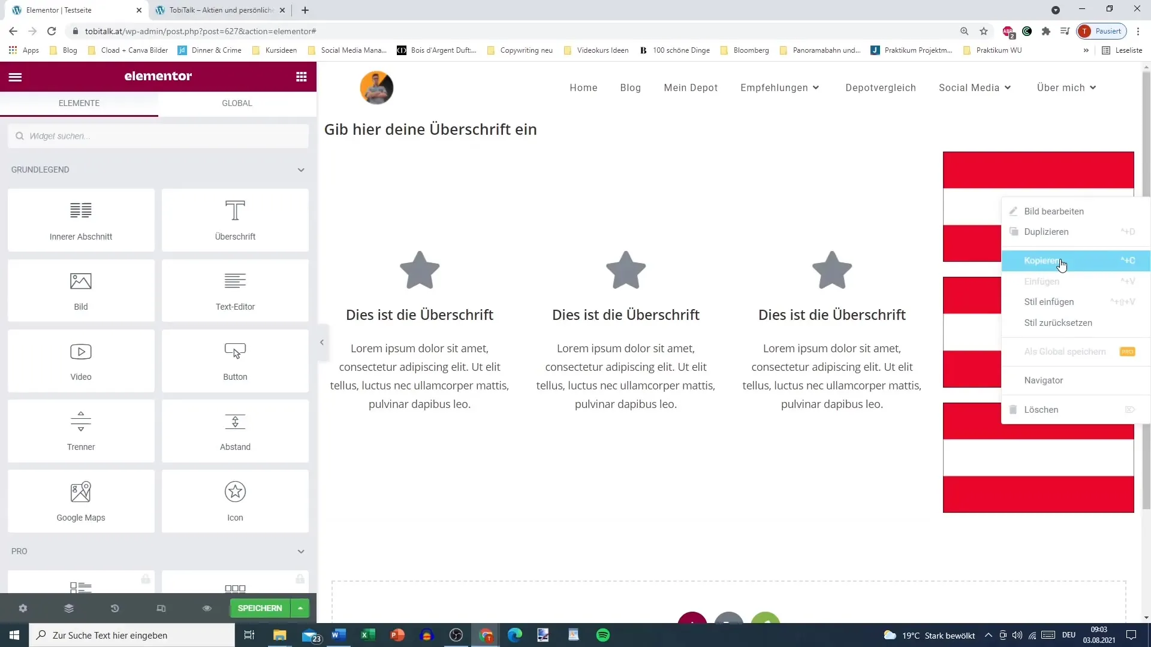
Task: Open the Elementor widgets grid icon
Action: pyautogui.click(x=302, y=77)
